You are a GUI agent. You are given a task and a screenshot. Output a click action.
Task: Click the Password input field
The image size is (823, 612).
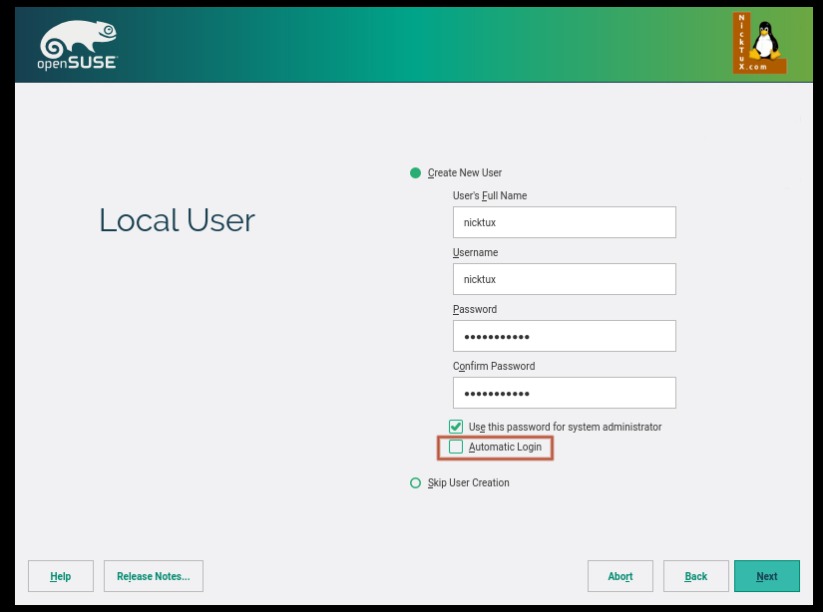point(564,336)
